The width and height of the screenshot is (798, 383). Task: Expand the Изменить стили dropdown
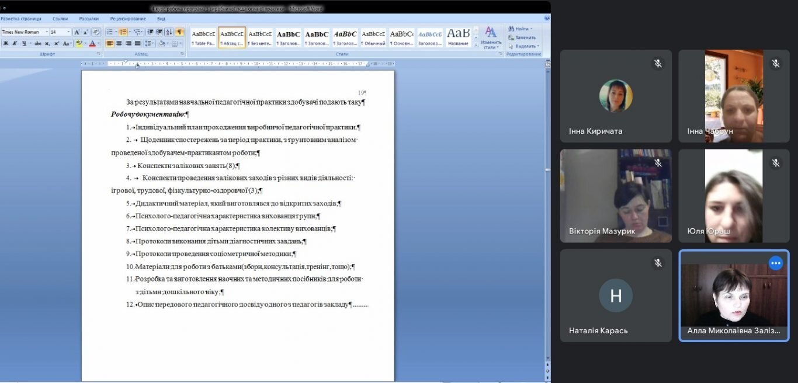coord(491,37)
